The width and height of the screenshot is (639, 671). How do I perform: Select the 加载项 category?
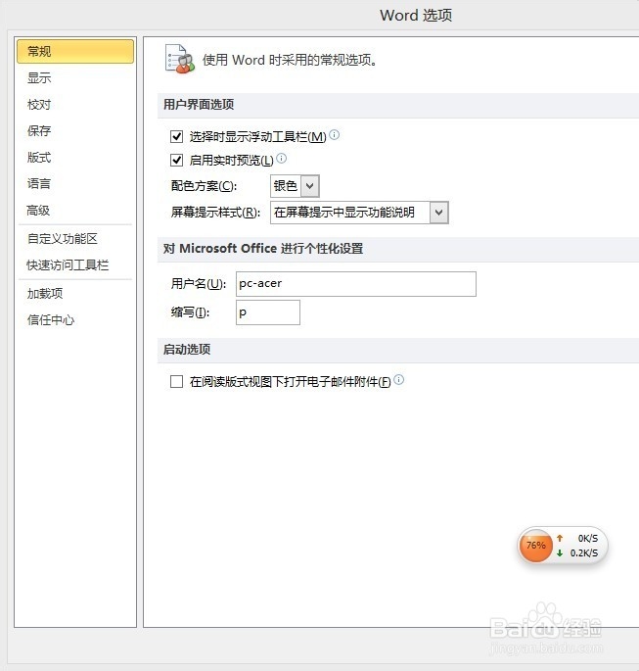[x=45, y=293]
